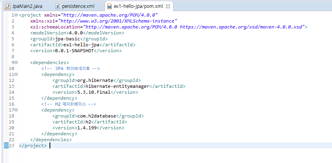Click the artifactId value h2 on line 19
The width and height of the screenshot is (332, 163).
[x=88, y=122]
